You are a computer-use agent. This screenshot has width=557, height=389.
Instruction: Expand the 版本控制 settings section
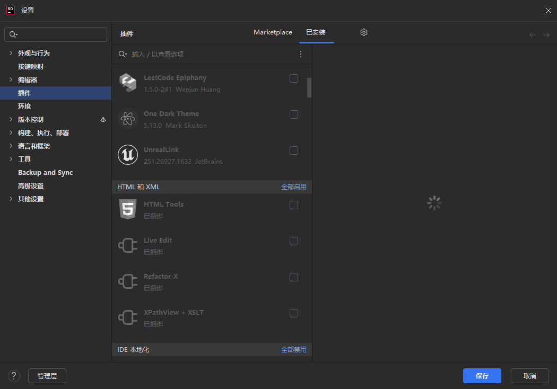11,119
